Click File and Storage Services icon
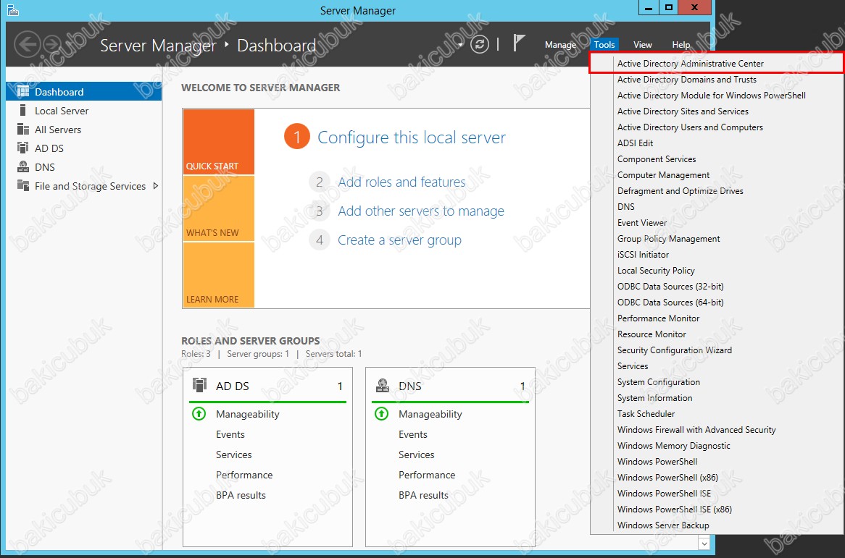Viewport: 845px width, 558px height. (x=22, y=186)
